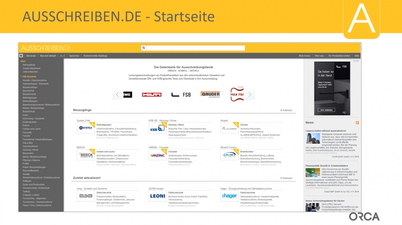Click Jetzt entdecken button in FSB ad
This screenshot has height=225, width=402.
pyautogui.click(x=326, y=110)
